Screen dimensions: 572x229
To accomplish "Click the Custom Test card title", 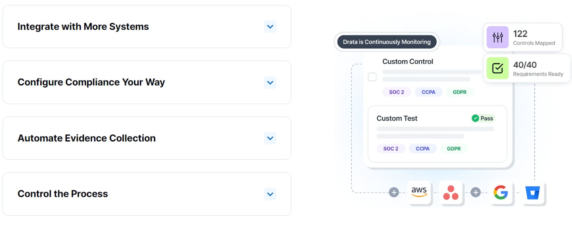I will (397, 118).
